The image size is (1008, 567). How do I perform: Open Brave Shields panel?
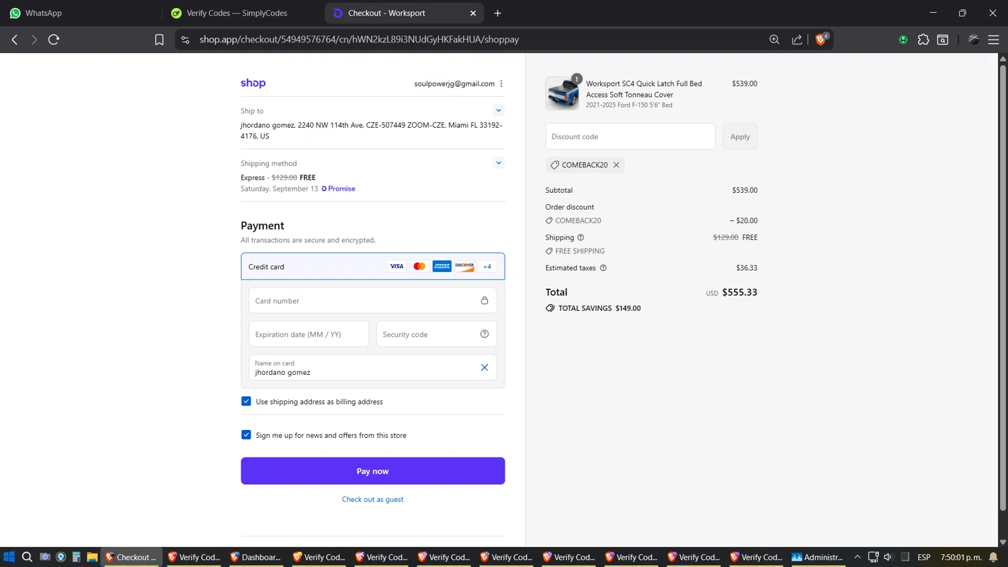(821, 40)
